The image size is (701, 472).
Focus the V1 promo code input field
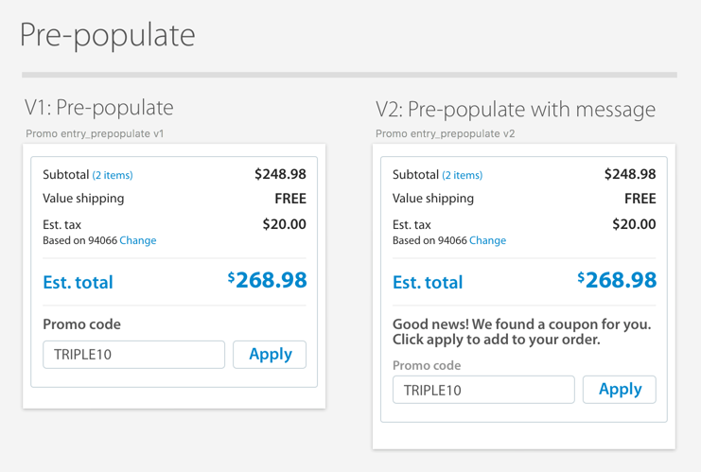(x=133, y=355)
